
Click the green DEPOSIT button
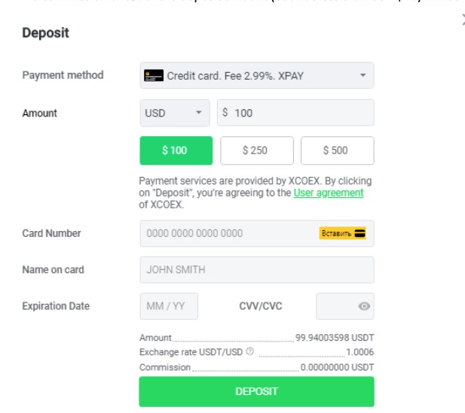pos(256,391)
